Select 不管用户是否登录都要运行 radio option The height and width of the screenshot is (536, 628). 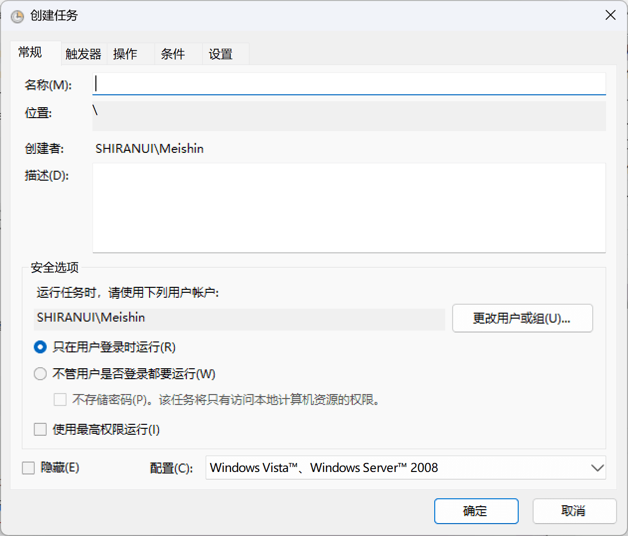40,374
